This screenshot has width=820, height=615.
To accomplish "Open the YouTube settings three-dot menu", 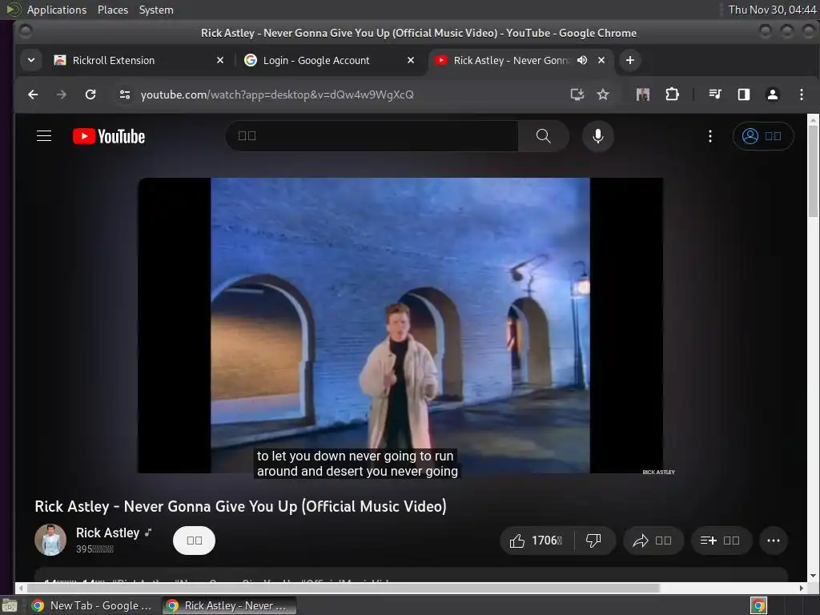I will tap(709, 136).
